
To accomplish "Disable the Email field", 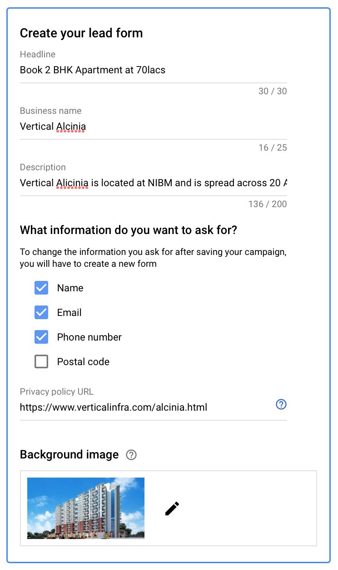I will point(41,312).
